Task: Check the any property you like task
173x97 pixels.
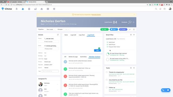Action: click(x=107, y=80)
